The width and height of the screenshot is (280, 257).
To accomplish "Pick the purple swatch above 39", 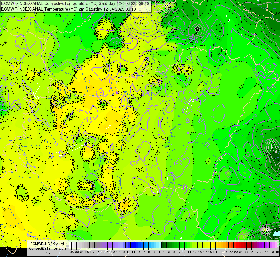I will pyautogui.click(x=261, y=245).
